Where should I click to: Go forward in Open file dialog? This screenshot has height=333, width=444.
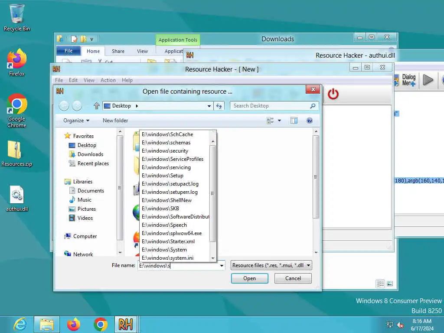click(x=77, y=106)
